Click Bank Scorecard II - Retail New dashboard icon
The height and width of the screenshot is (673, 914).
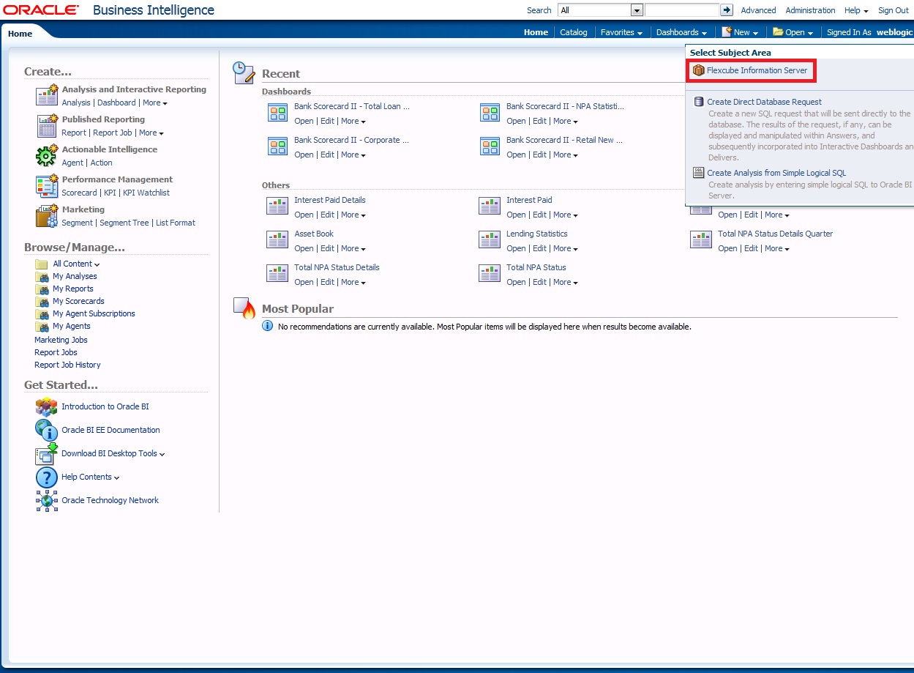(490, 146)
